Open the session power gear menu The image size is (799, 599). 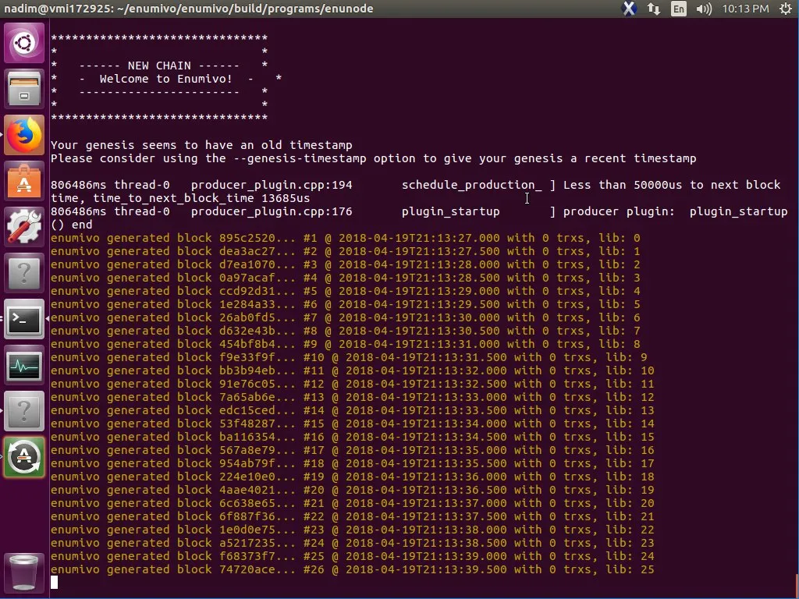787,9
